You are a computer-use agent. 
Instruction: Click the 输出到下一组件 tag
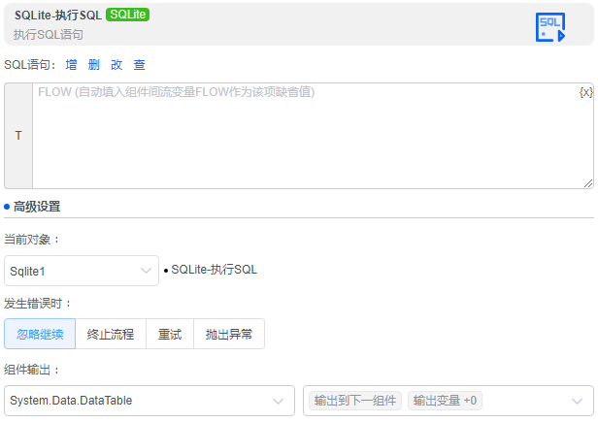pos(355,401)
